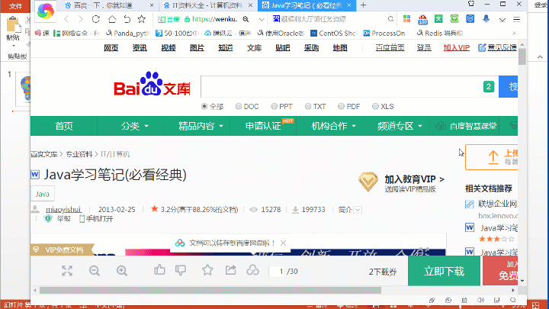Click the browser forward arrow
Viewport: 549px width, 309px height.
pyautogui.click(x=81, y=19)
